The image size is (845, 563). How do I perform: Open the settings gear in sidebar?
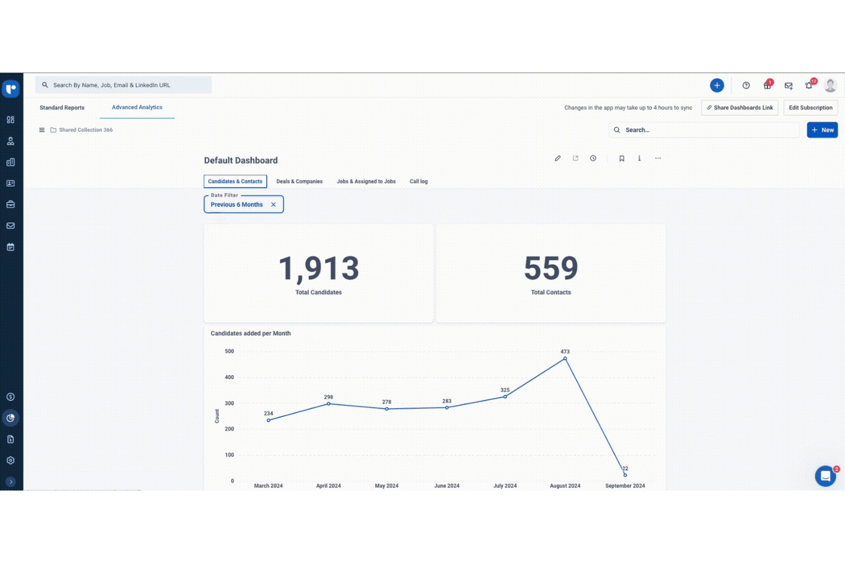click(10, 460)
